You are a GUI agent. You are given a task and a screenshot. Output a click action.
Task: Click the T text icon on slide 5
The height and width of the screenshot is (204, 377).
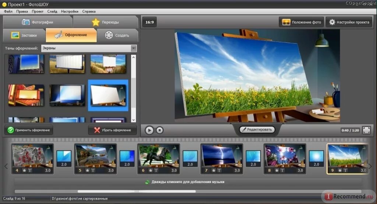pos(93,171)
